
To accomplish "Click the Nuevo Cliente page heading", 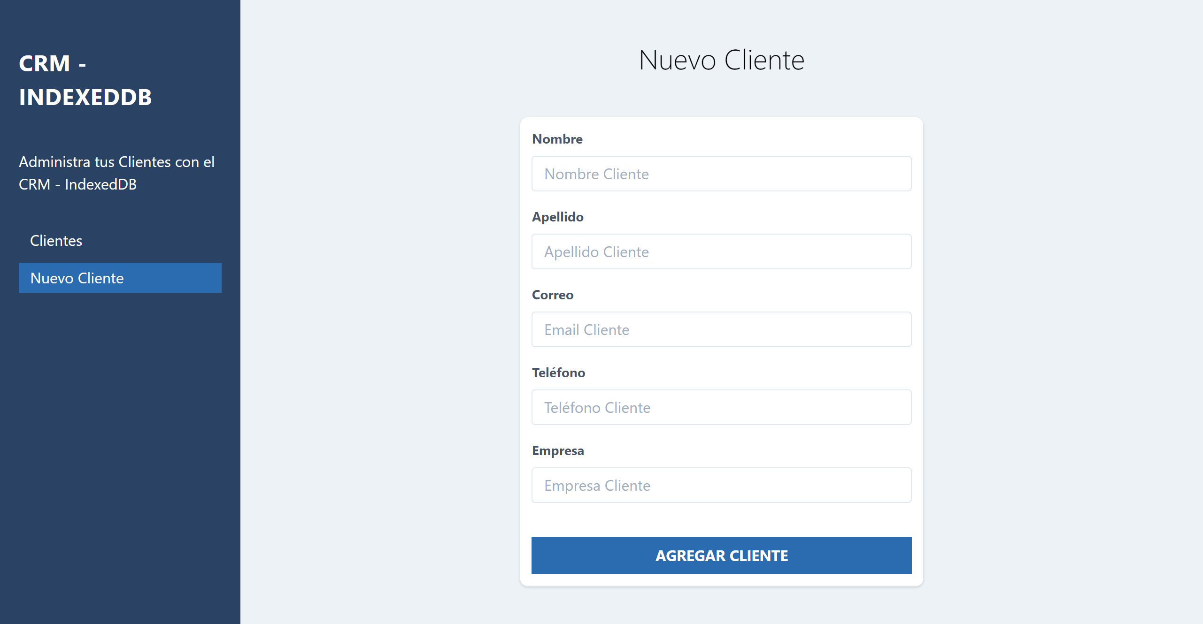I will (x=721, y=60).
